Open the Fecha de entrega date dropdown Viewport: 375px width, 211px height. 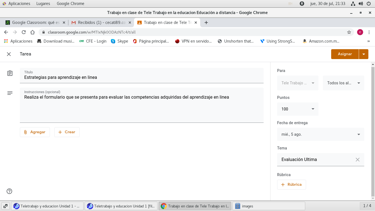320,134
